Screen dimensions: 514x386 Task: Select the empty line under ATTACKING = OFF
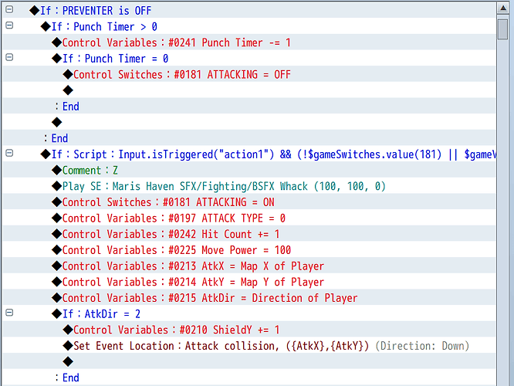click(249, 90)
